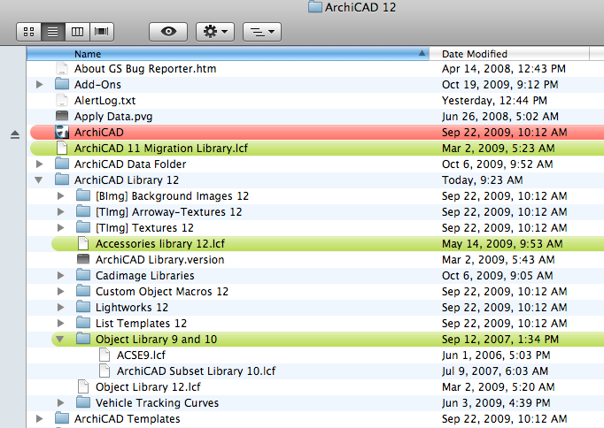
Task: Expand the Lightworks 12 folder
Action: point(60,307)
